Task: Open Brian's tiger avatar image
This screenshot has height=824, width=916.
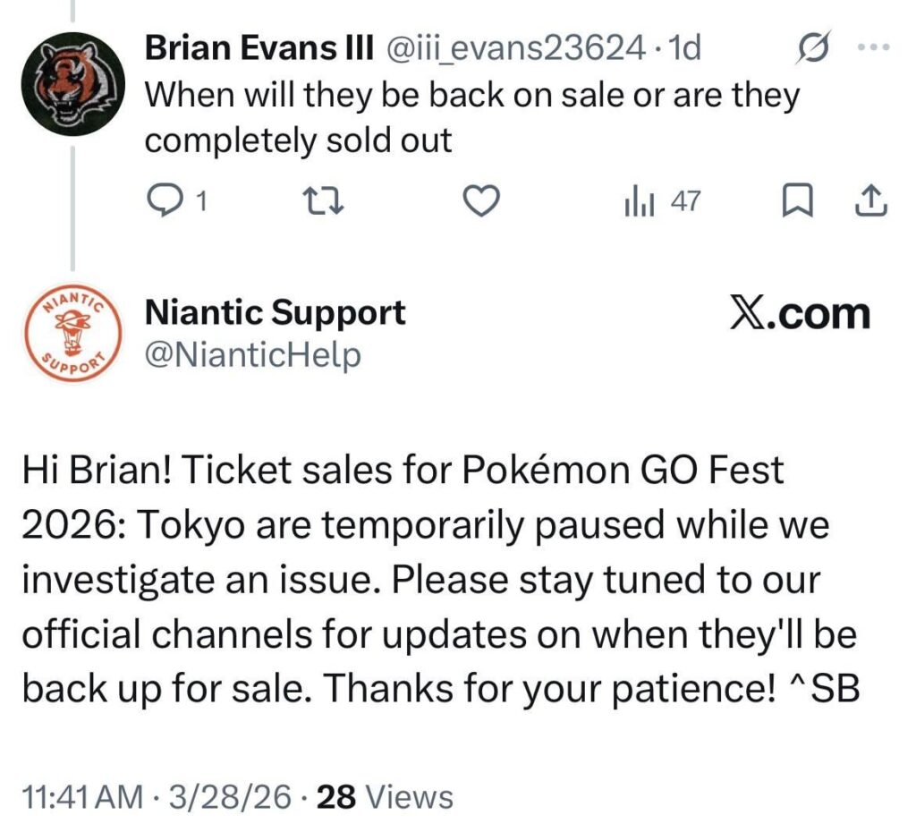Action: pyautogui.click(x=74, y=76)
